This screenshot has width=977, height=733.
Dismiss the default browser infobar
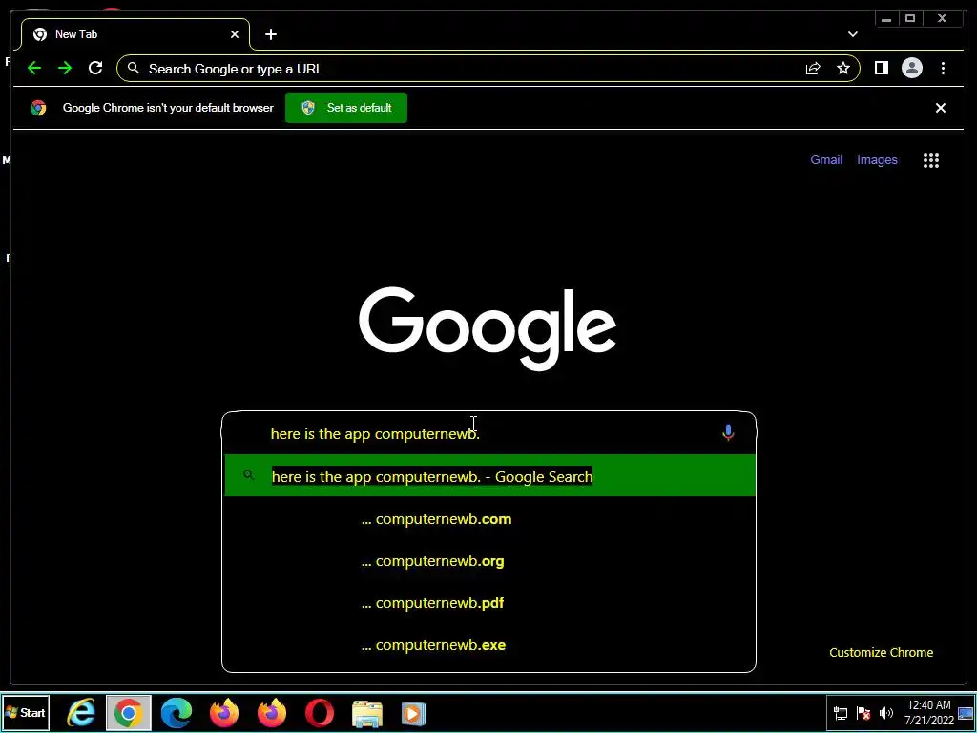pyautogui.click(x=940, y=108)
